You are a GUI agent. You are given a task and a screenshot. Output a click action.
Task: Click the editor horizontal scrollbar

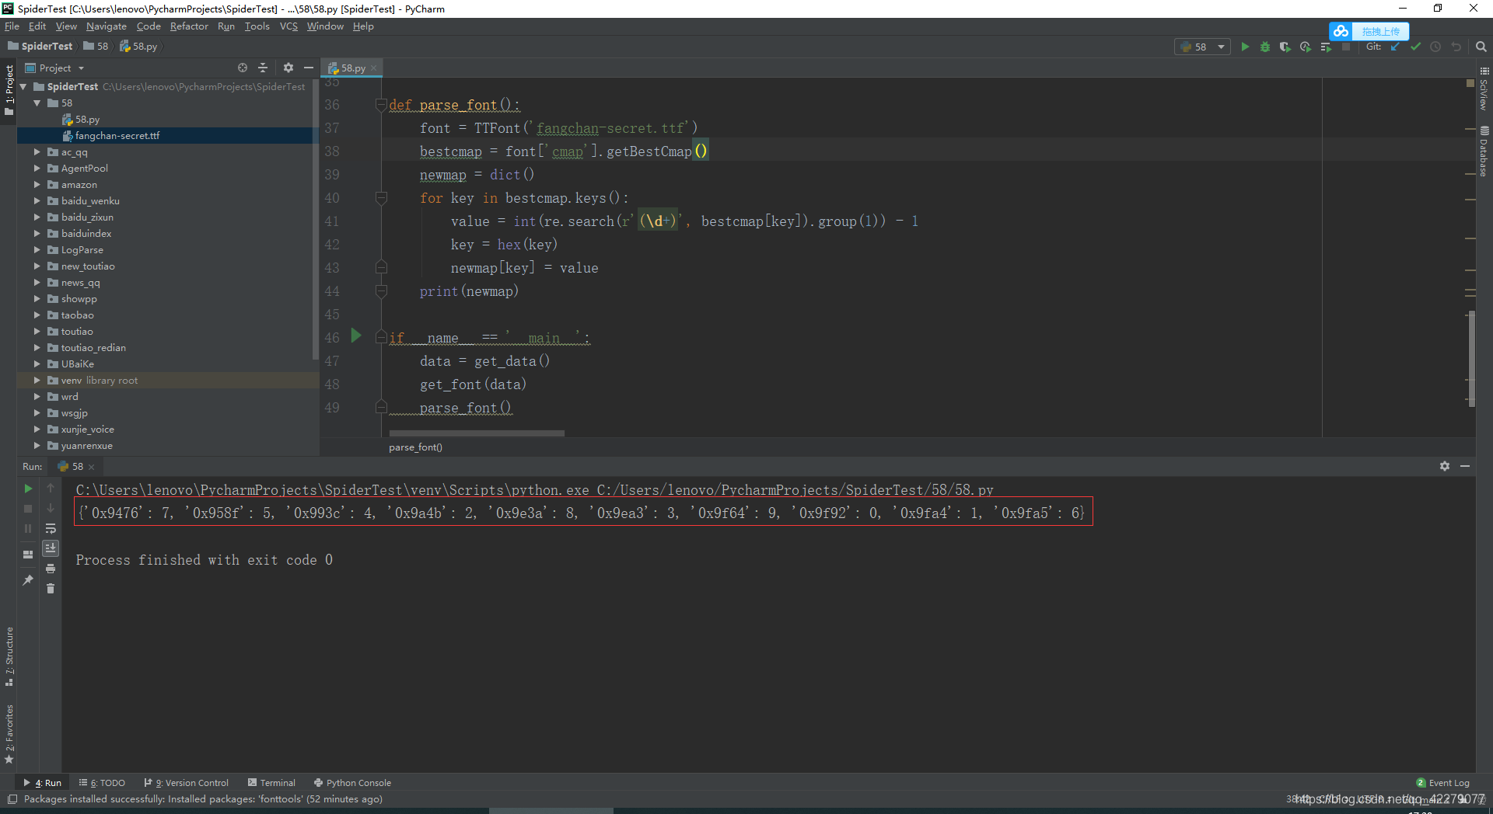477,433
